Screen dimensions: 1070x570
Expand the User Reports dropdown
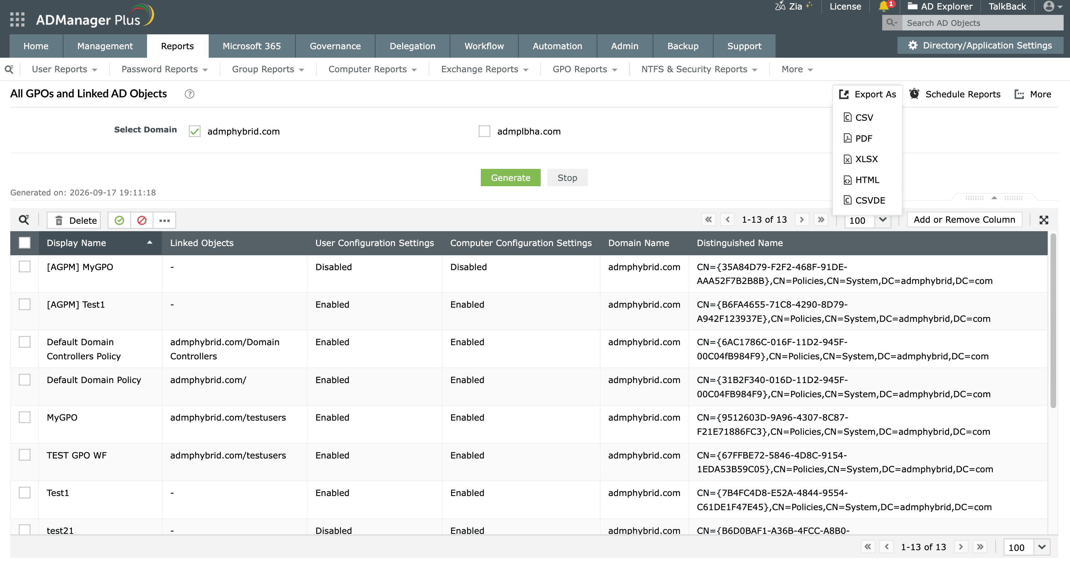point(64,69)
